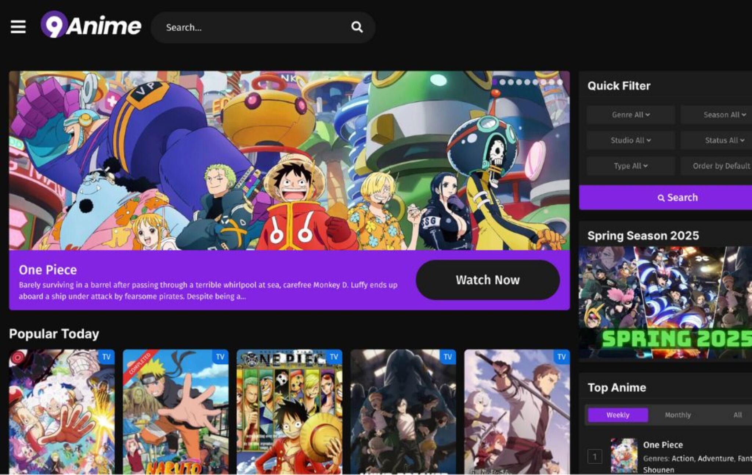Click the TV badge on the first Popular Today card
752x475 pixels.
click(x=106, y=357)
